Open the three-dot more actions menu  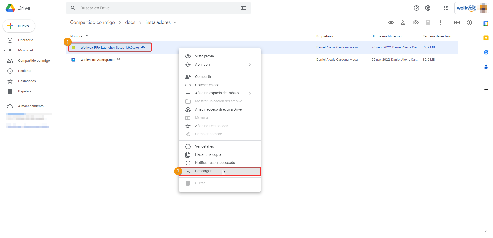[x=440, y=23]
